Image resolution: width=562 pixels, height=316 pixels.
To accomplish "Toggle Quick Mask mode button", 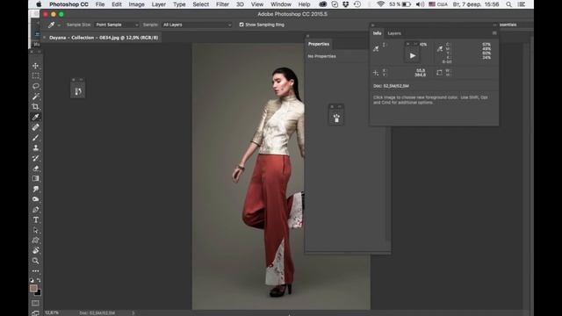I will 35,304.
